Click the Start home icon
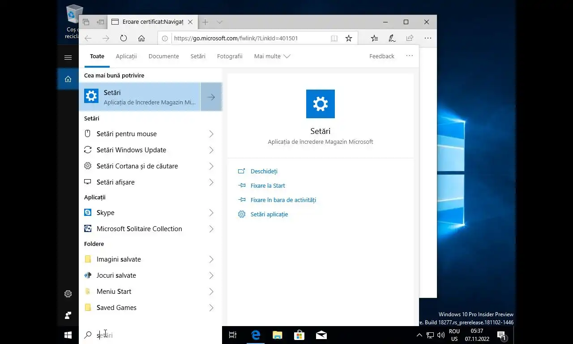 68,79
